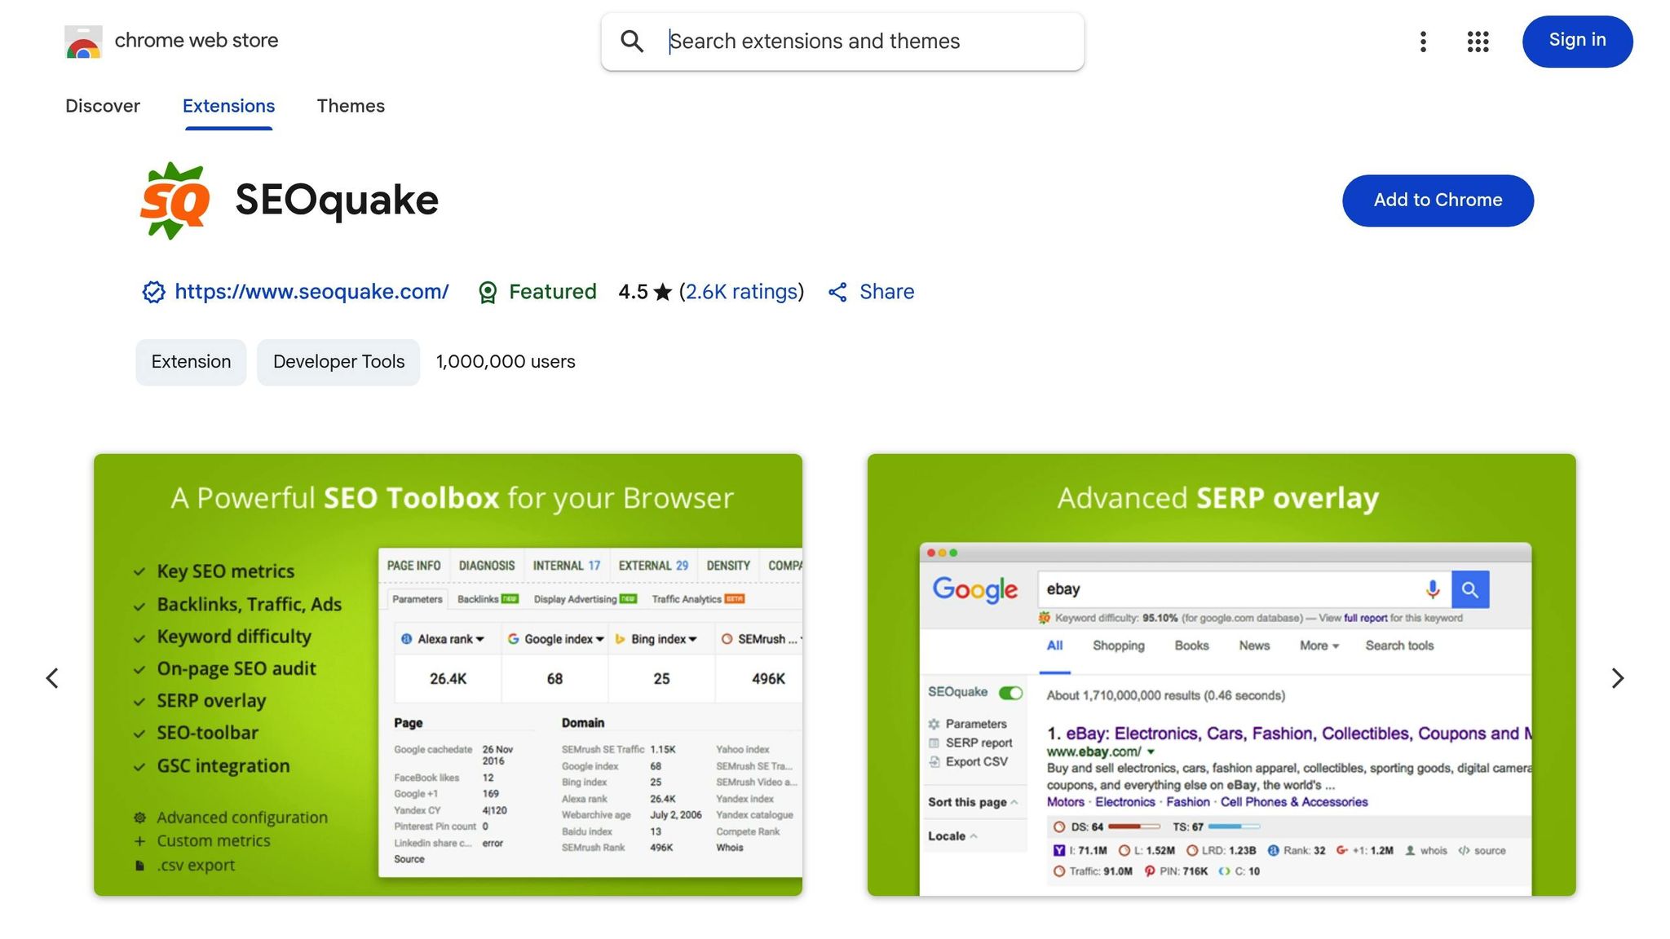Switch to the Discover tab

tap(103, 106)
